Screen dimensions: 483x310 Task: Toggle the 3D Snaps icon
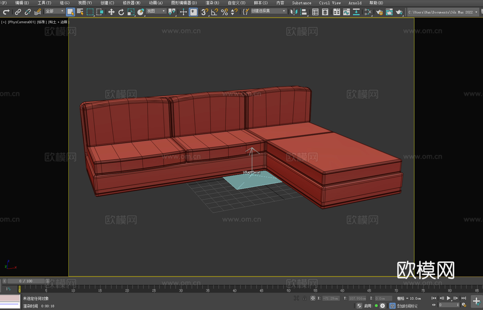[205, 12]
